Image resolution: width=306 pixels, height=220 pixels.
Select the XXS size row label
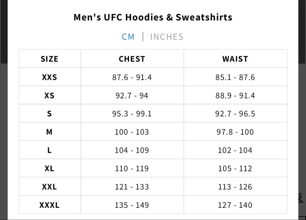[49, 77]
